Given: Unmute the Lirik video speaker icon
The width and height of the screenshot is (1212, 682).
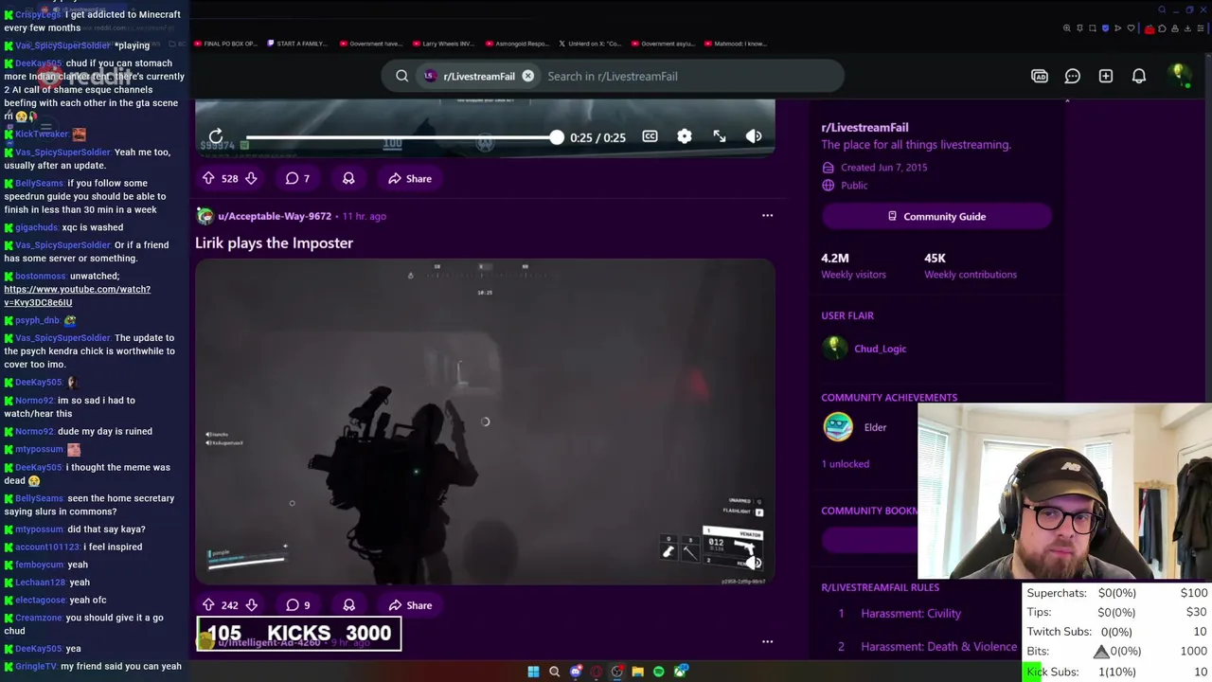Looking at the screenshot, I should tap(754, 564).
